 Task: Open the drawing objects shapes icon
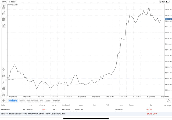tap(3, 89)
